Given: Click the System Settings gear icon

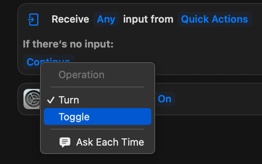Looking at the screenshot, I should pos(32,99).
